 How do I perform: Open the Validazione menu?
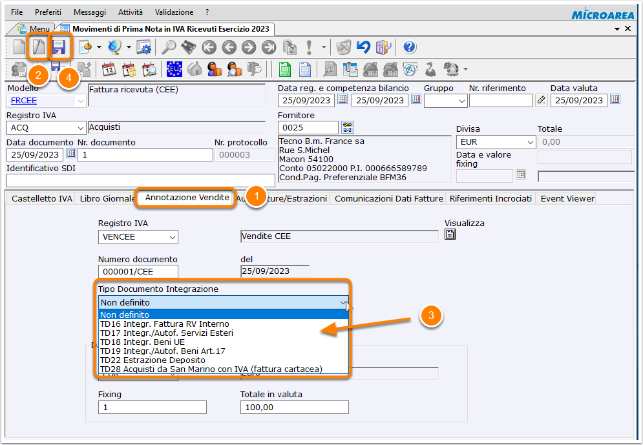coord(174,12)
